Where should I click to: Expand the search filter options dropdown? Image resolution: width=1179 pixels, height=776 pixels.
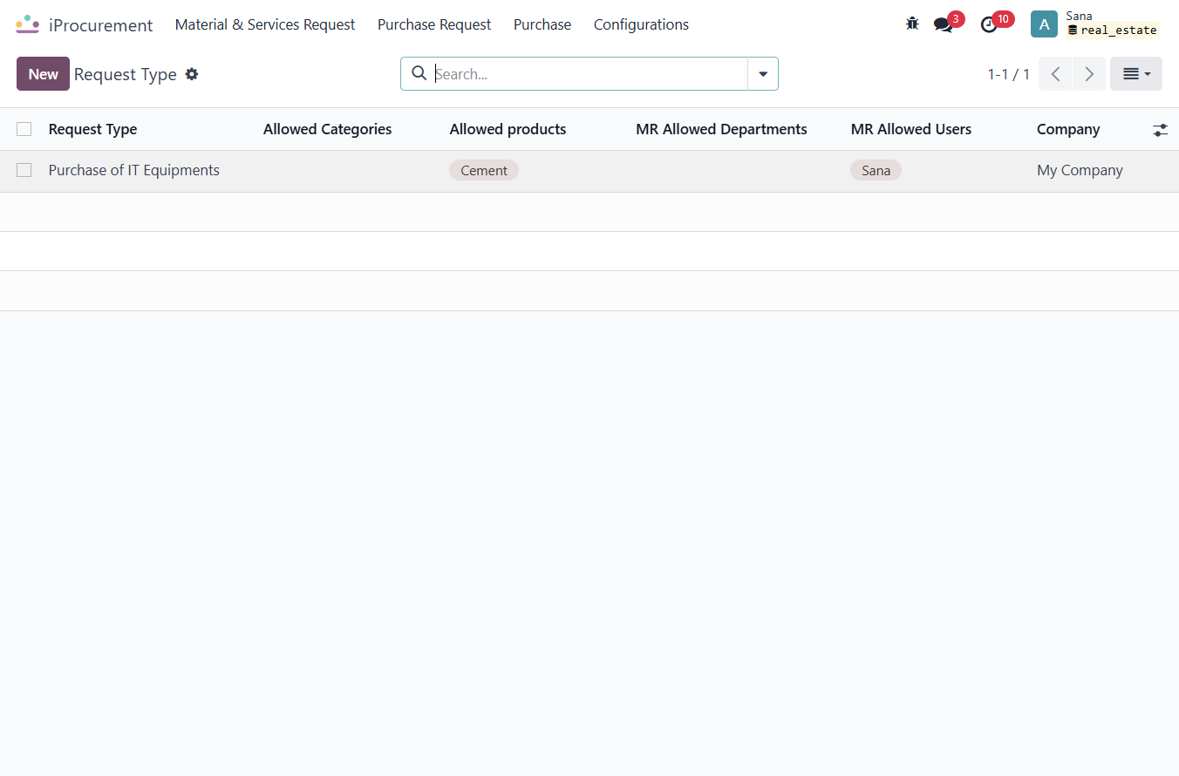pos(763,74)
